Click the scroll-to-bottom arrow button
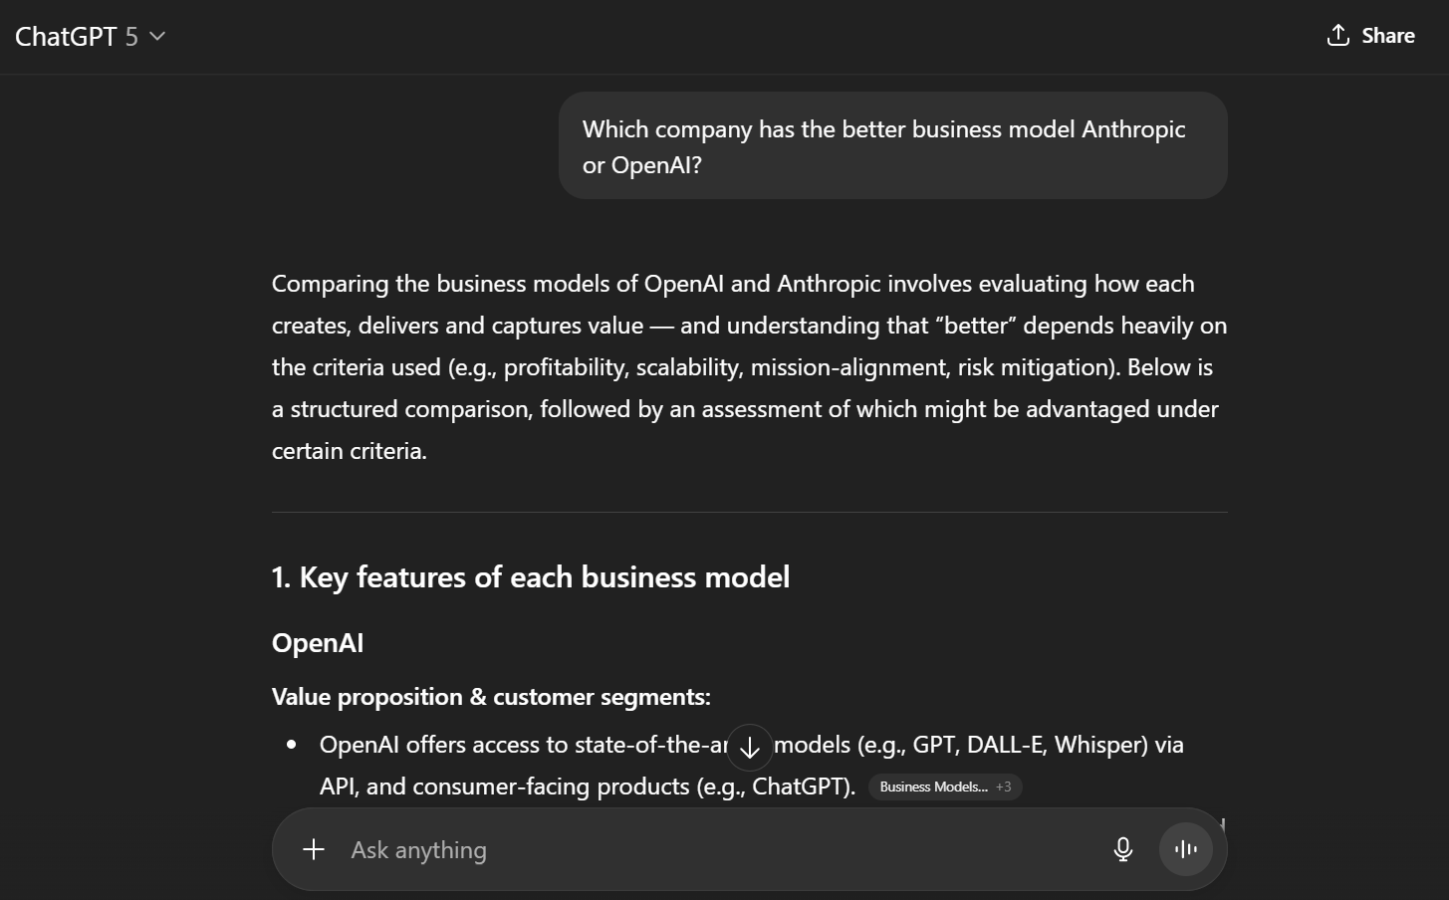This screenshot has height=900, width=1449. point(750,748)
